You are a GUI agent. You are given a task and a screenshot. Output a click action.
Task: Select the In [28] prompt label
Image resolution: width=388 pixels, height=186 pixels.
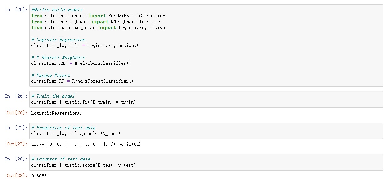(x=16, y=159)
